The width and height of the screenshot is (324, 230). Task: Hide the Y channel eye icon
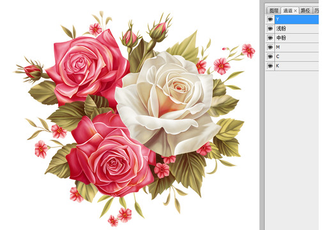click(270, 19)
